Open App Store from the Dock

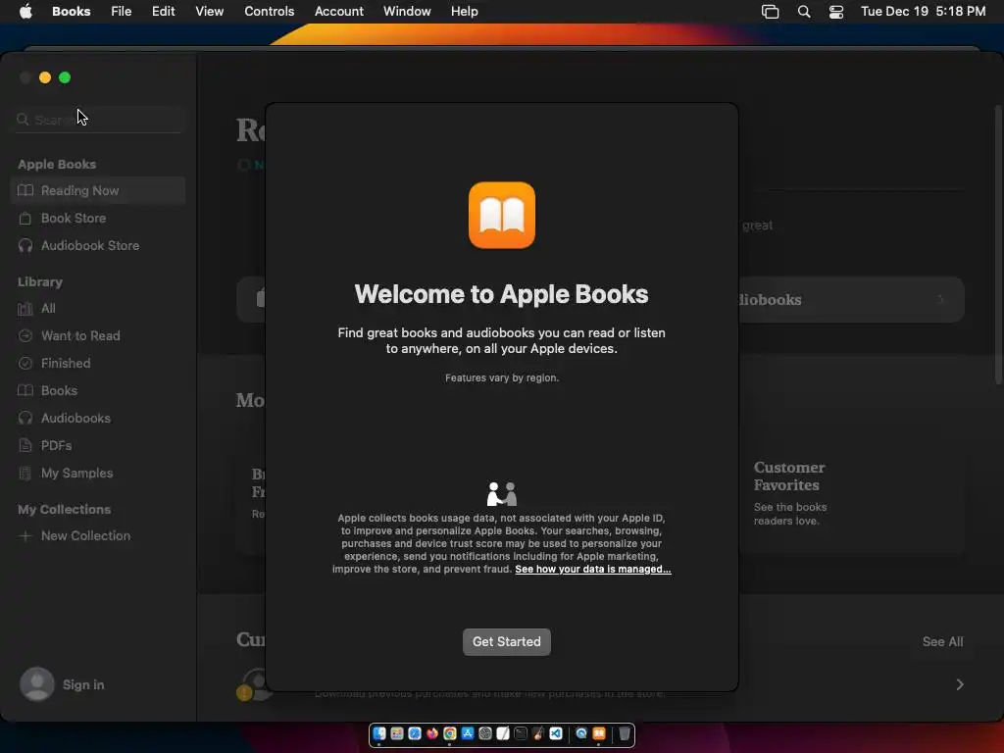(x=468, y=733)
